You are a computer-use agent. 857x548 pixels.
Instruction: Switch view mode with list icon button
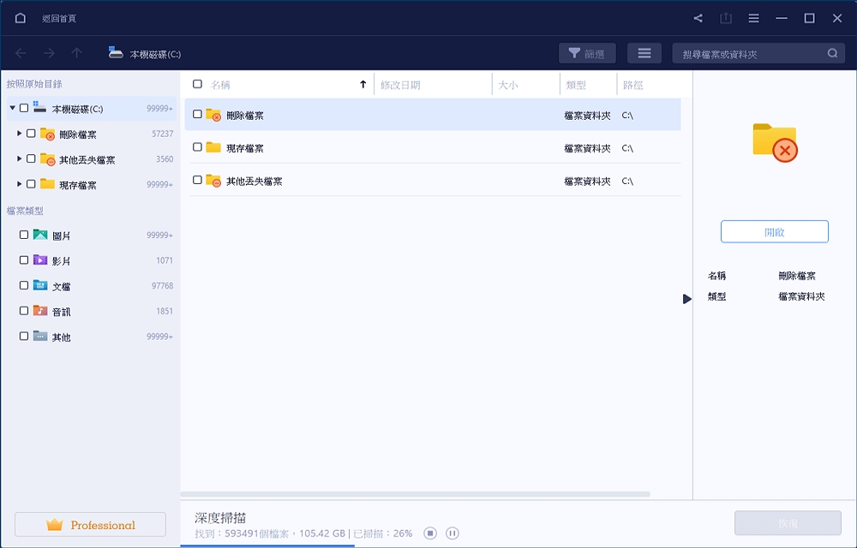[644, 53]
